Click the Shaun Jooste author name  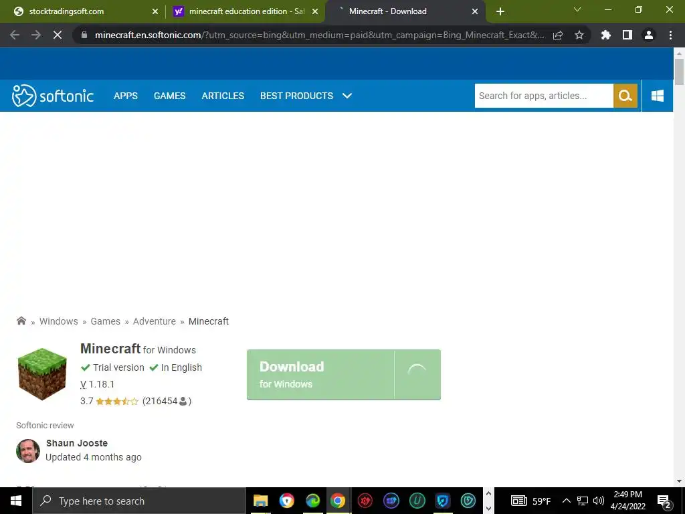77,443
